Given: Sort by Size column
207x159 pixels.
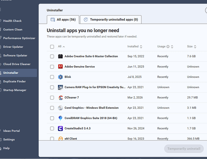Looking at the screenshot, I should (x=191, y=46).
